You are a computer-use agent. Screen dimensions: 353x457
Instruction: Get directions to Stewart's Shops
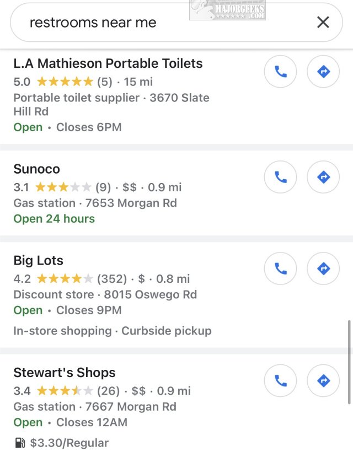323,381
